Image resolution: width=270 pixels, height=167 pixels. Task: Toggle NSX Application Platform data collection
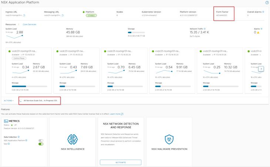pyautogui.click(x=41, y=140)
